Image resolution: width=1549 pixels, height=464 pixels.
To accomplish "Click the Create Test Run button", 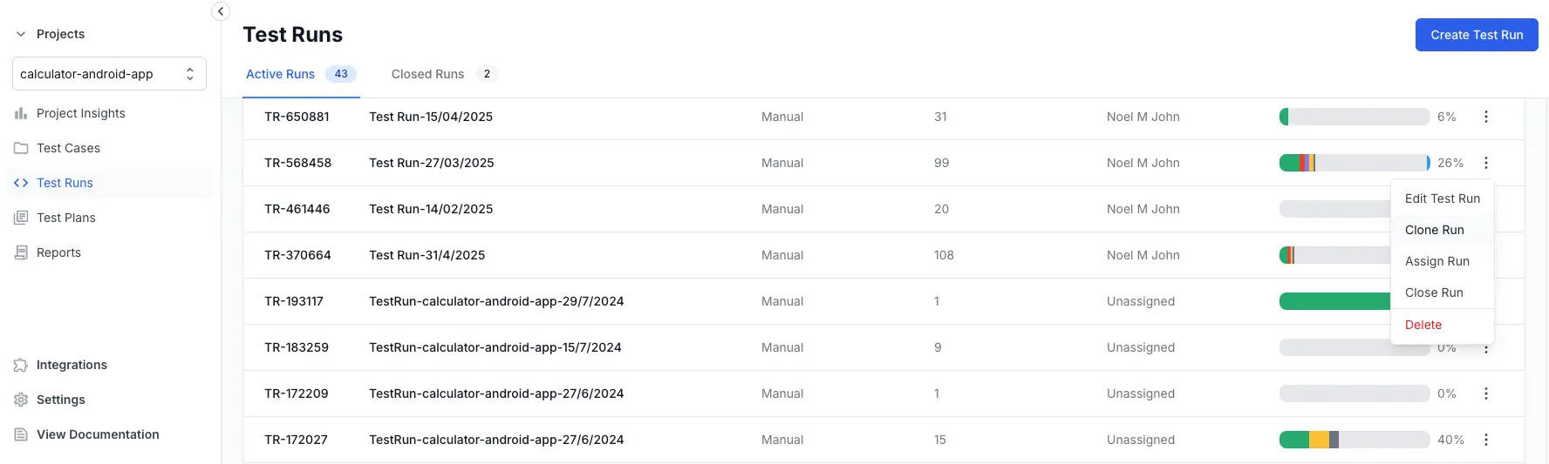I will (x=1477, y=35).
